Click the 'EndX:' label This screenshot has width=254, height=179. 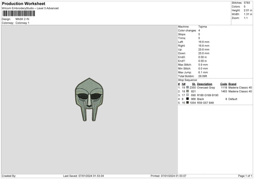(x=182, y=57)
